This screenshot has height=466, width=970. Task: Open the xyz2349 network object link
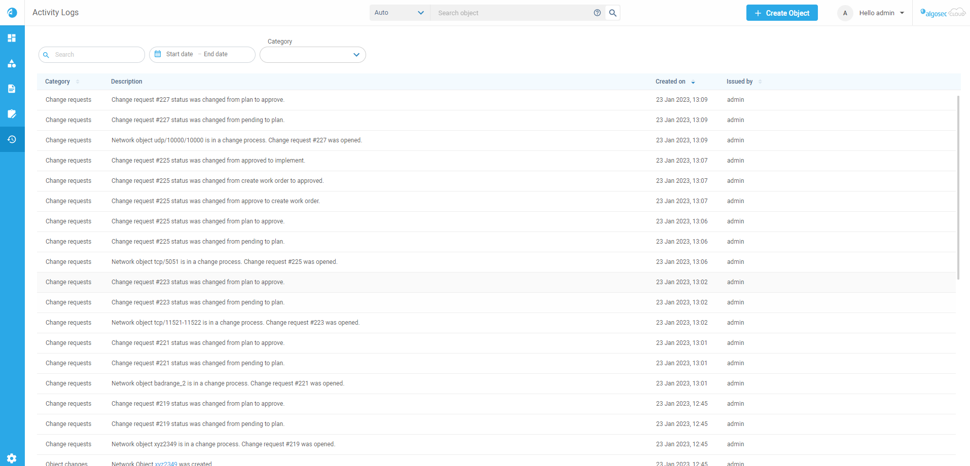click(x=166, y=463)
